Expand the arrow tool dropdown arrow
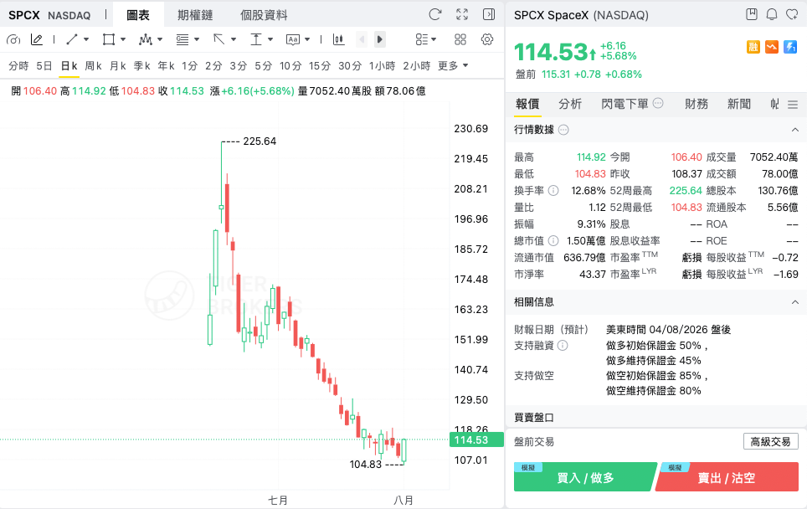Viewport: 807px width, 509px height. 234,39
